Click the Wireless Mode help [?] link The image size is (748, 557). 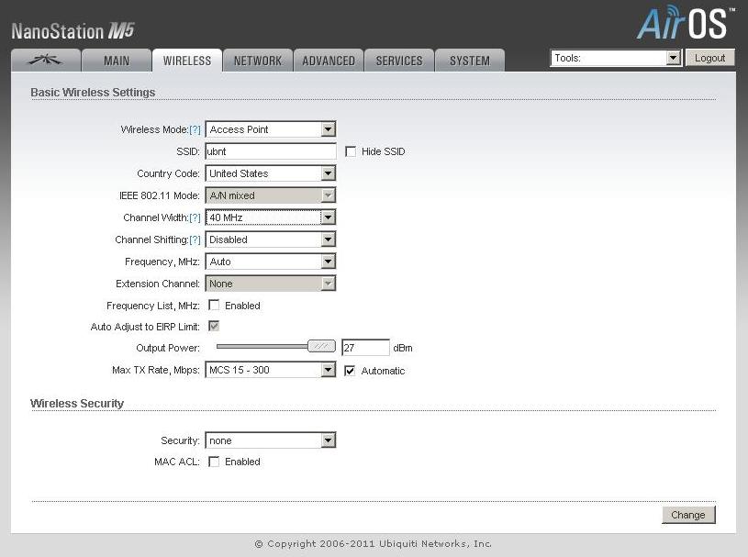click(195, 130)
